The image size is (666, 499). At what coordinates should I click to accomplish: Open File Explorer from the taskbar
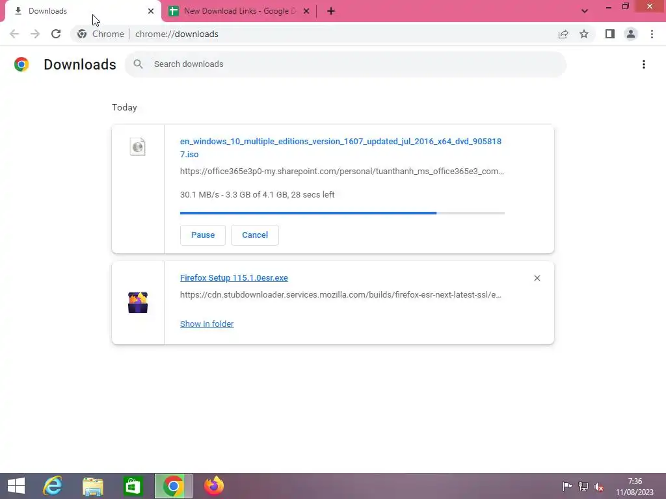tap(92, 486)
